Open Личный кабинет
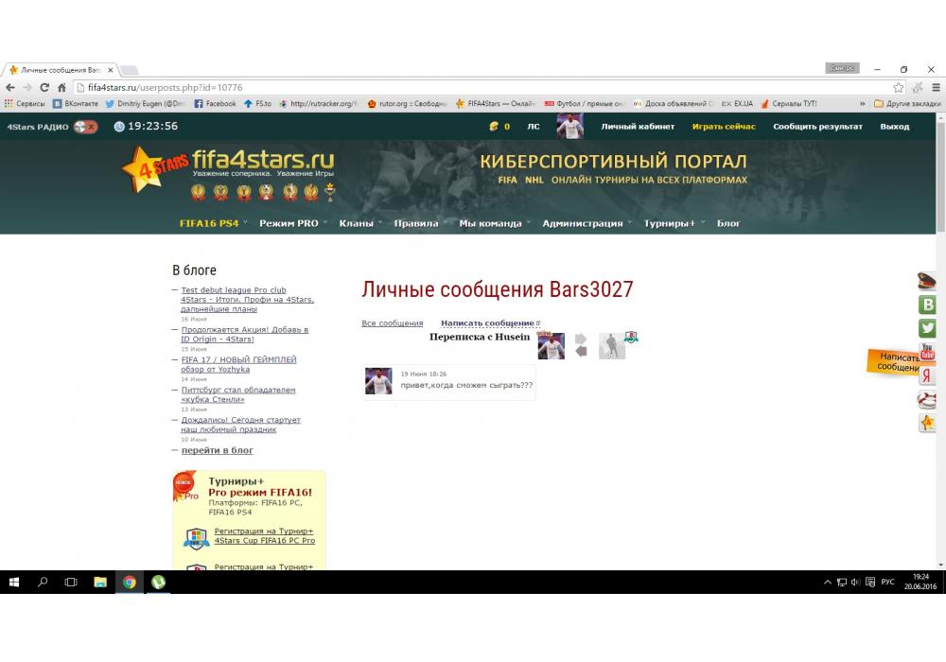Screen dimensions: 946x662 tap(638, 127)
